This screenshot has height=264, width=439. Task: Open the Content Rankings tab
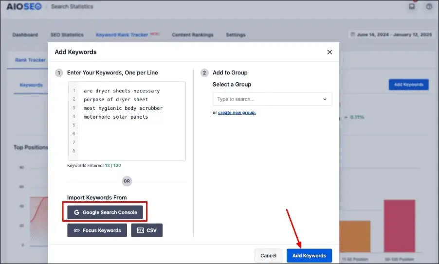tap(193, 35)
